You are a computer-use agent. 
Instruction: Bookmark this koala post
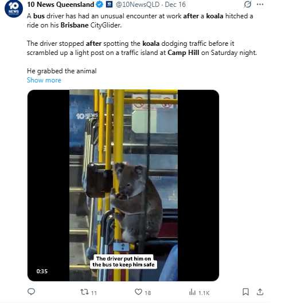click(245, 292)
